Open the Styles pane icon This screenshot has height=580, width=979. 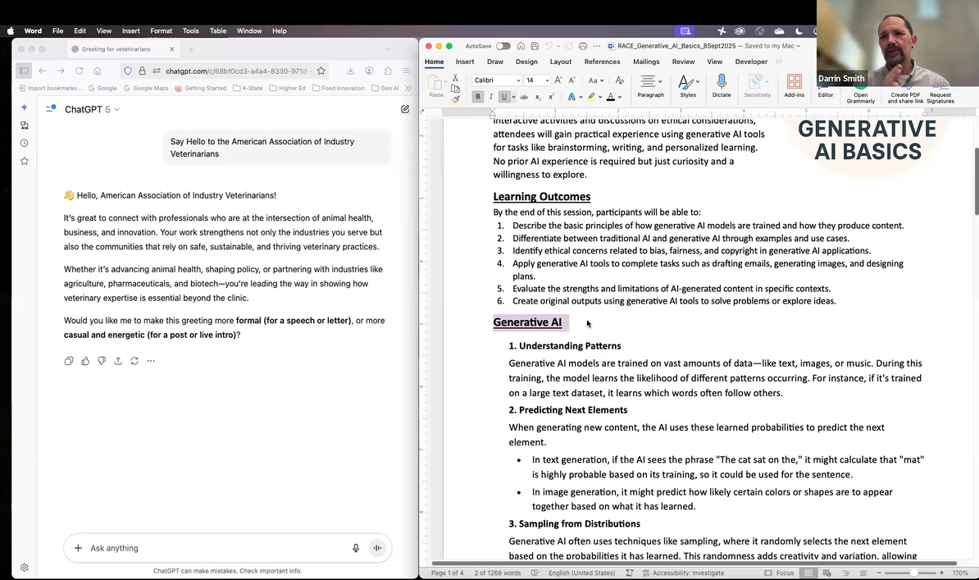[x=687, y=84]
